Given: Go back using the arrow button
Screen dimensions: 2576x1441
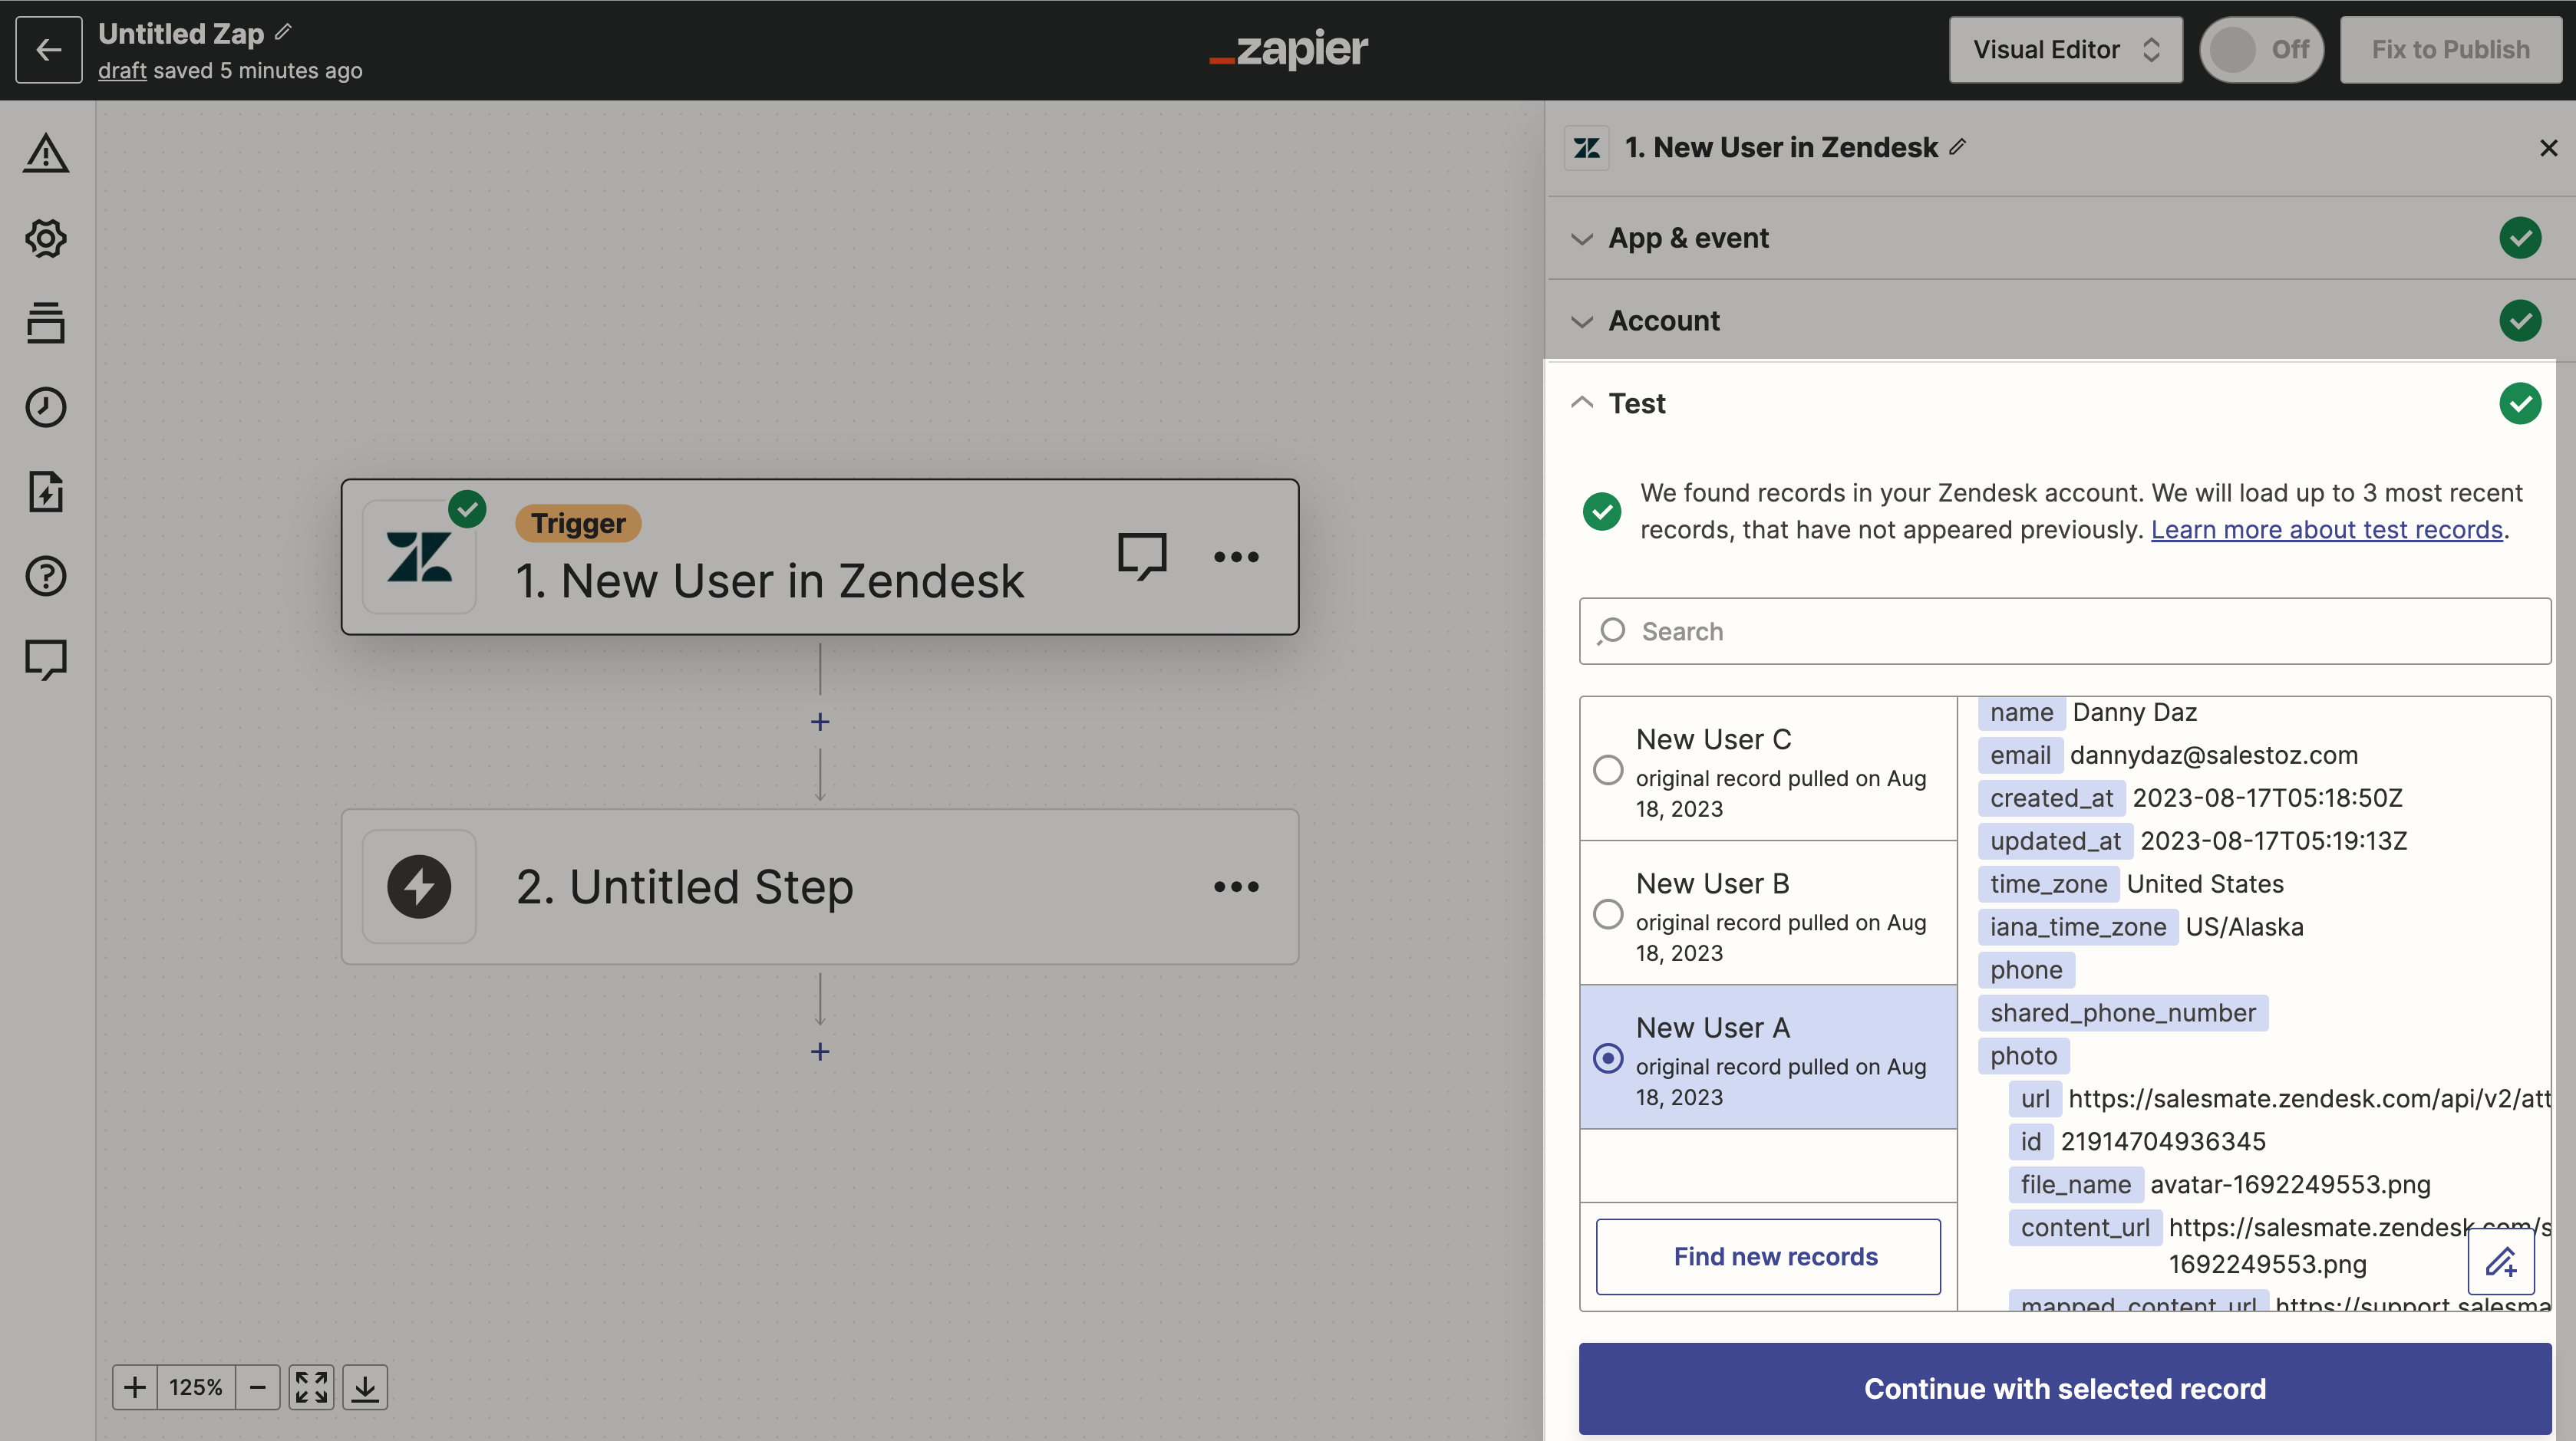Looking at the screenshot, I should point(48,49).
